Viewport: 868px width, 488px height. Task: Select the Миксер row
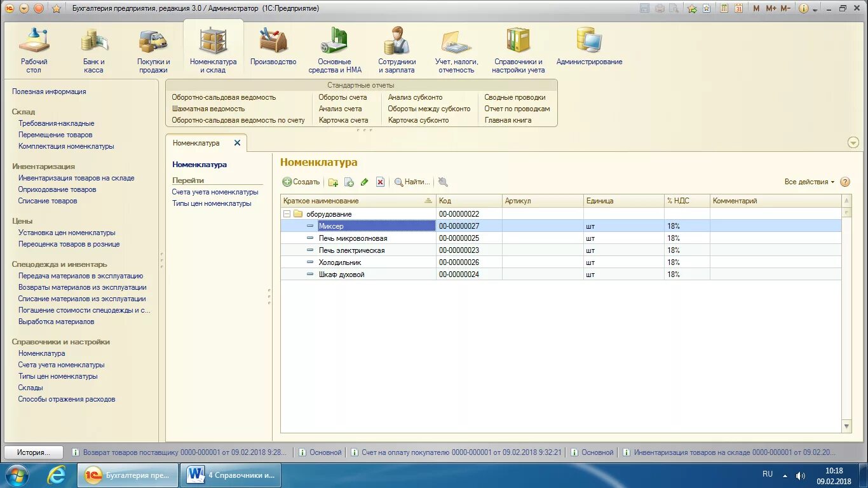pyautogui.click(x=561, y=226)
